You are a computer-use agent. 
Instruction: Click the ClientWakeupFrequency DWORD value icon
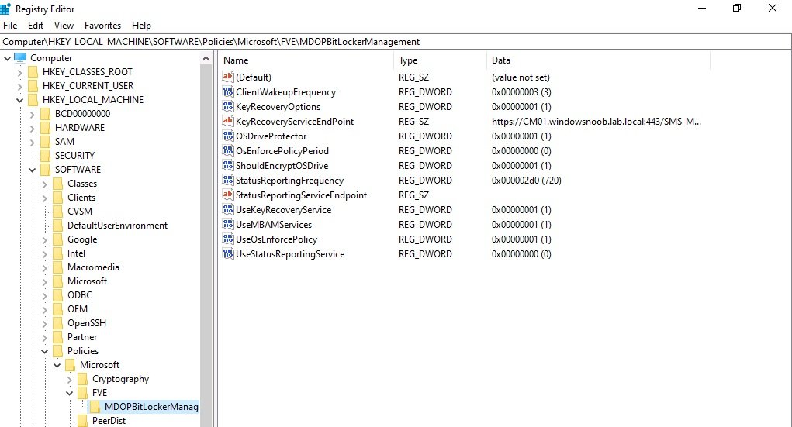pyautogui.click(x=228, y=92)
